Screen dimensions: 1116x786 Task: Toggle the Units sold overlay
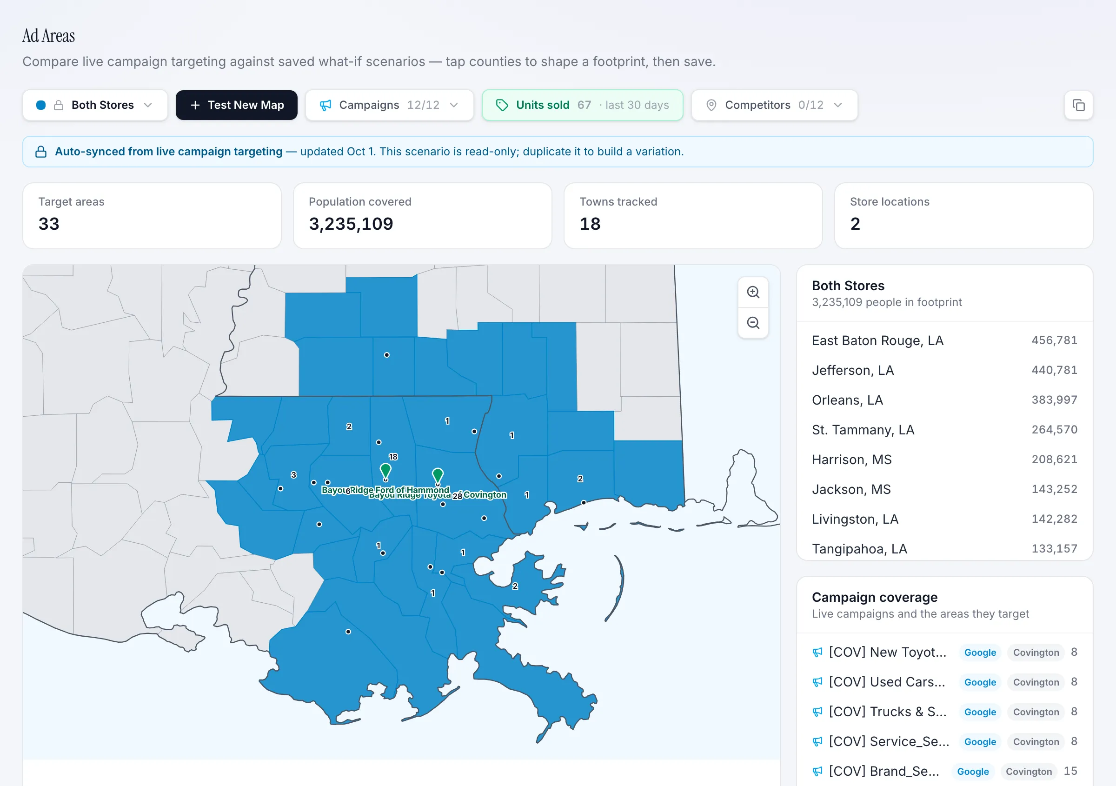point(582,105)
